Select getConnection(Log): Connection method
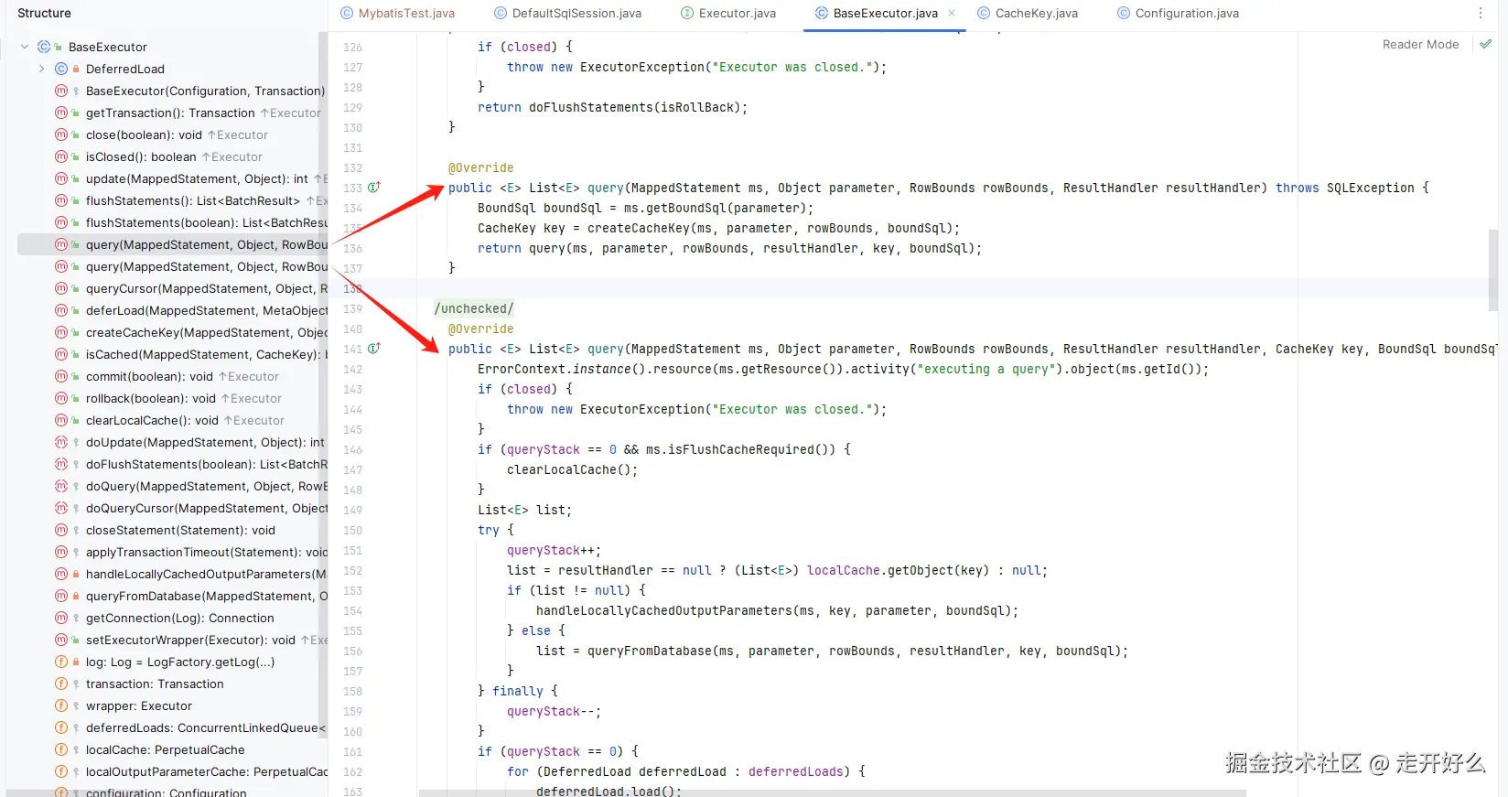This screenshot has width=1508, height=797. click(x=179, y=618)
